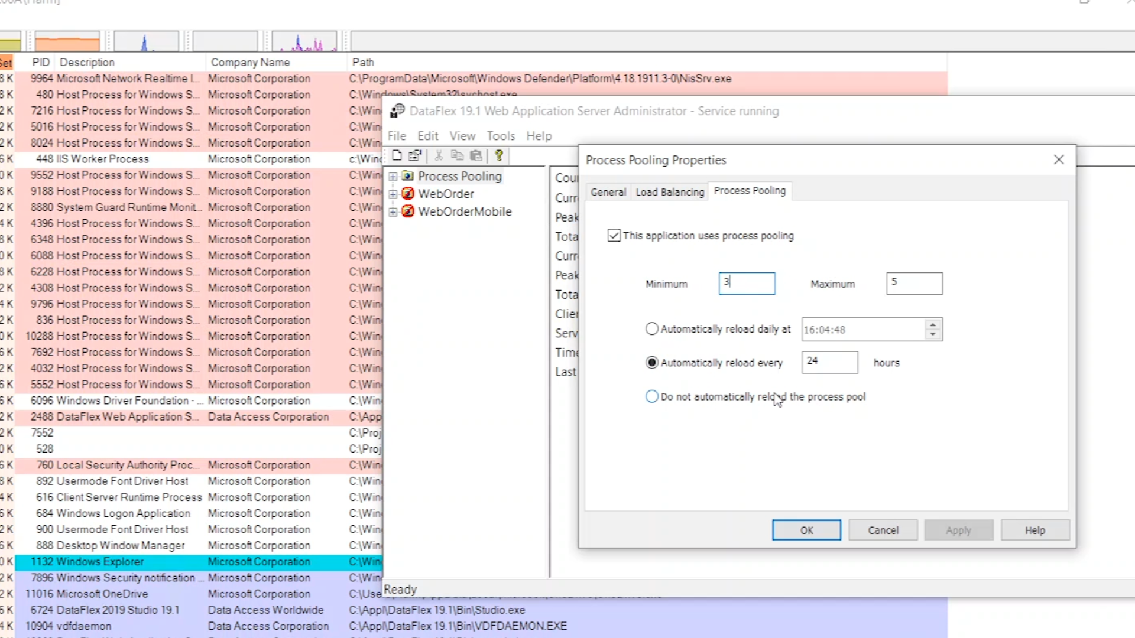Click the Cut scissors toolbar icon
This screenshot has height=638, width=1135.
pos(439,155)
